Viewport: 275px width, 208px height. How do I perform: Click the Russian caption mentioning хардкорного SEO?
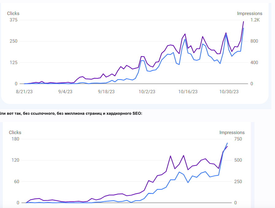pos(71,114)
